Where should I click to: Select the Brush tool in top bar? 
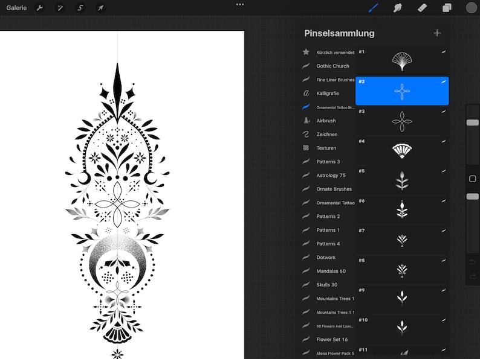click(373, 8)
